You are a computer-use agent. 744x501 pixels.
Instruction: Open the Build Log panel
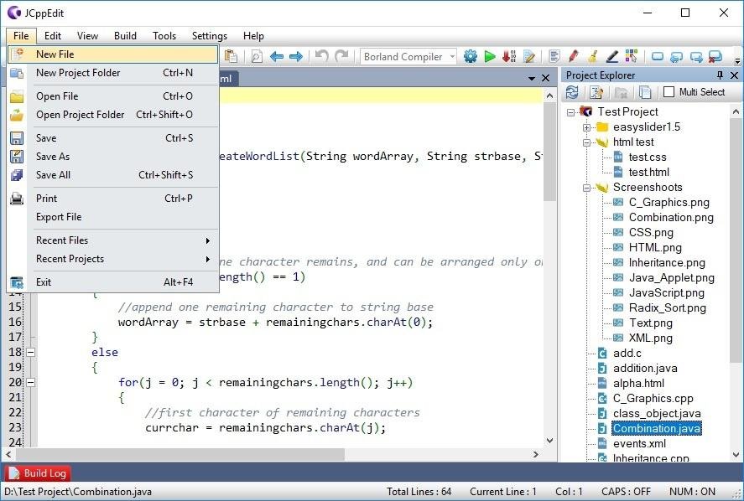point(39,473)
